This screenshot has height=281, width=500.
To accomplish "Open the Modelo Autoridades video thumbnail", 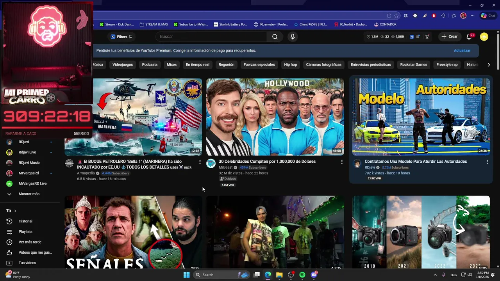I will (x=421, y=117).
